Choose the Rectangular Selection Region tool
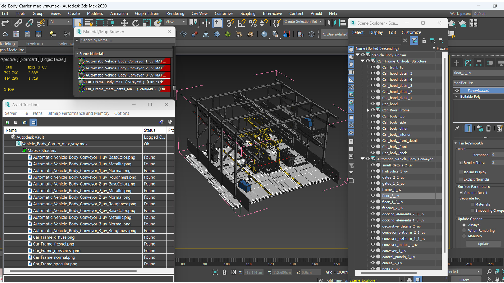 (100, 23)
